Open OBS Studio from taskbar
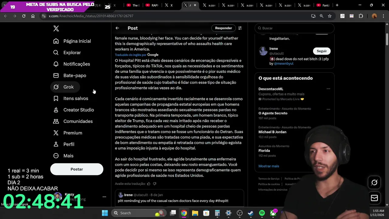Screen dimensions: 389x219 click(x=240, y=213)
